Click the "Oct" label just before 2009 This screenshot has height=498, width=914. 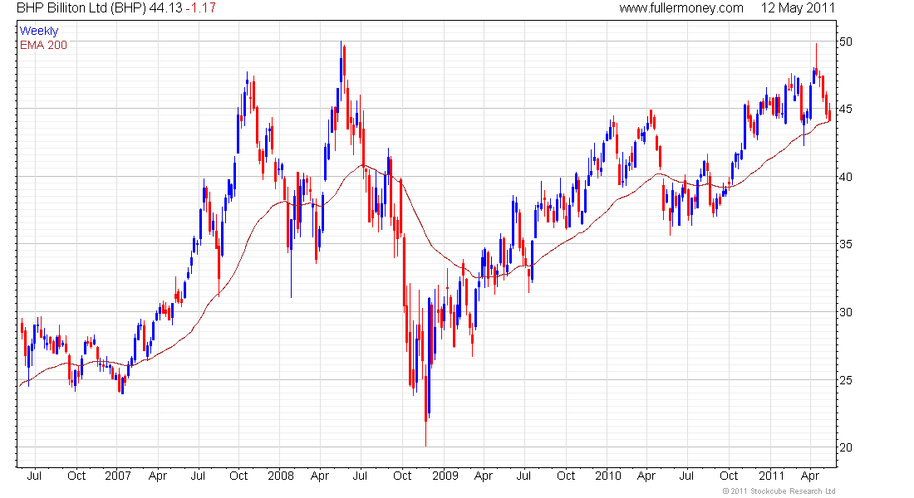pyautogui.click(x=402, y=476)
